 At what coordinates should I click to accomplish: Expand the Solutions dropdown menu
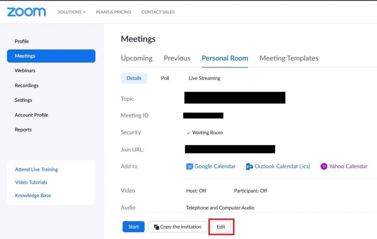click(x=71, y=12)
